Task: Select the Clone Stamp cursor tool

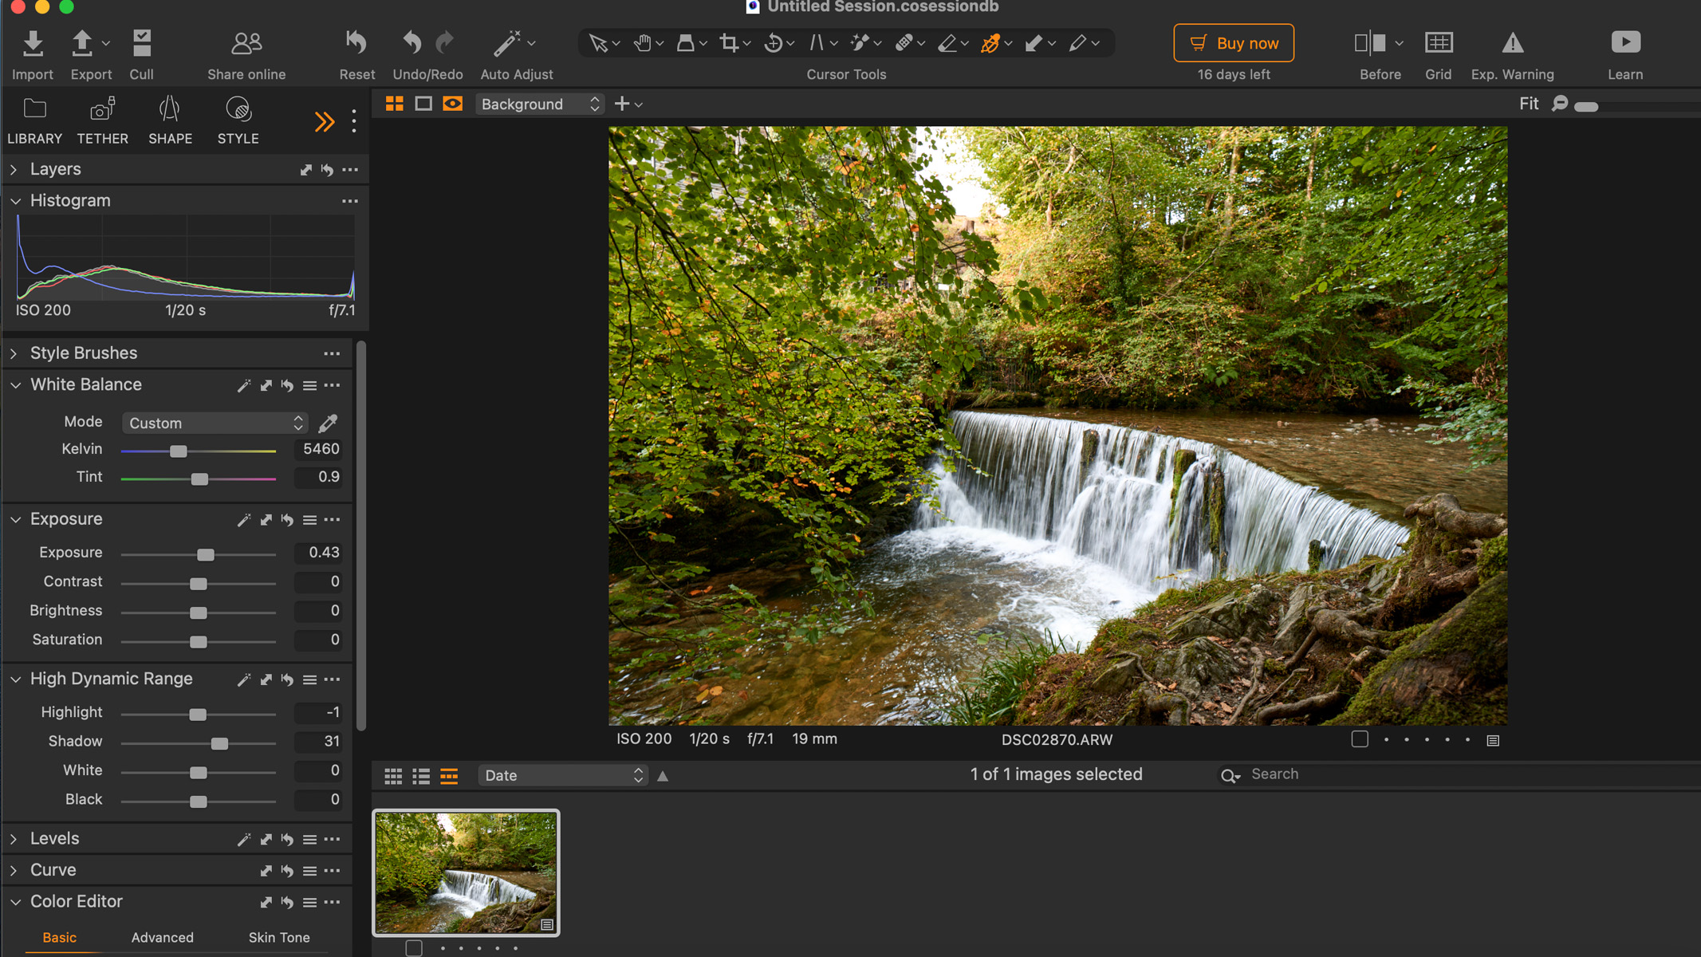Action: 686,42
